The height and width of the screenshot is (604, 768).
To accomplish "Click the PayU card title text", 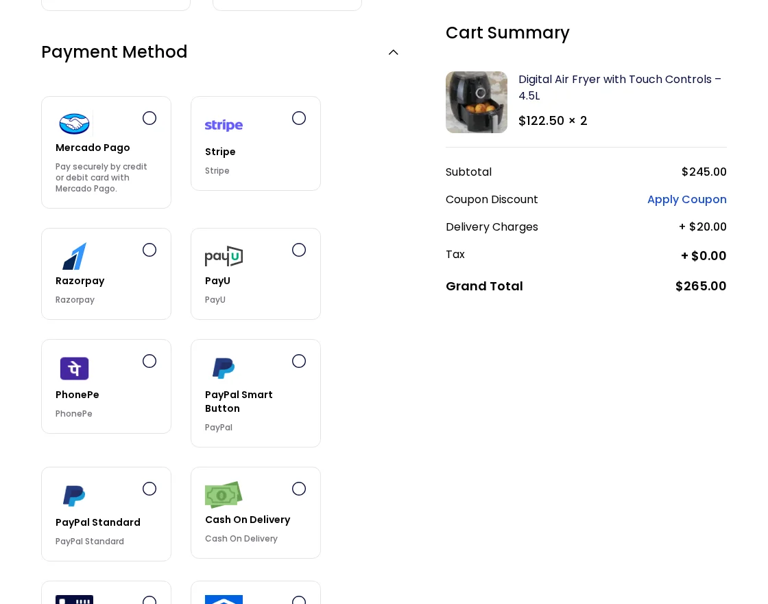I will tap(217, 281).
